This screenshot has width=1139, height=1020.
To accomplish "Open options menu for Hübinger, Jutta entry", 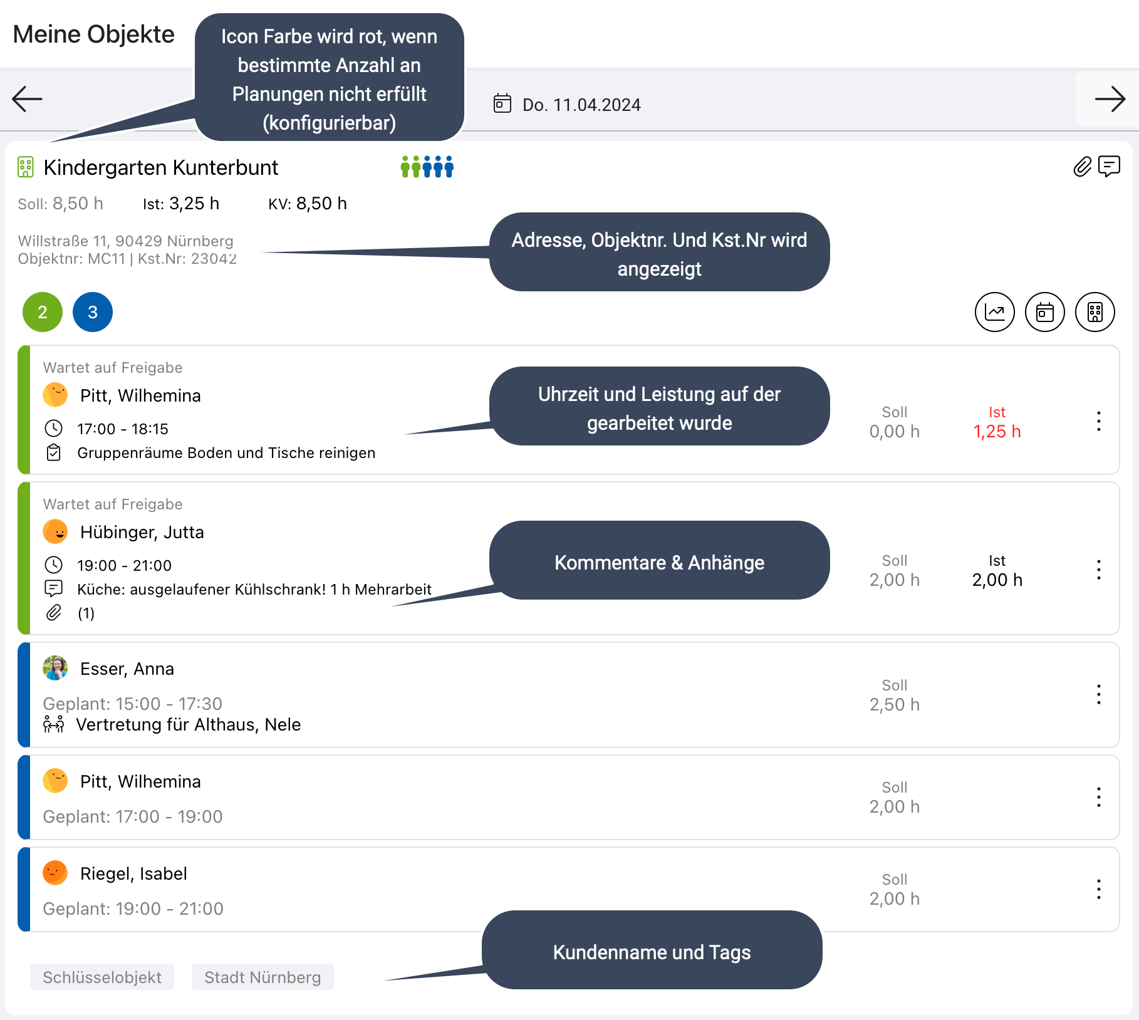I will pyautogui.click(x=1098, y=570).
